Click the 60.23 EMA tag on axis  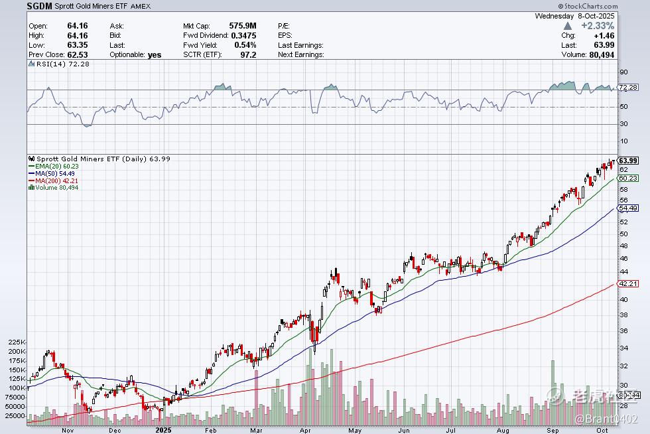(x=628, y=178)
